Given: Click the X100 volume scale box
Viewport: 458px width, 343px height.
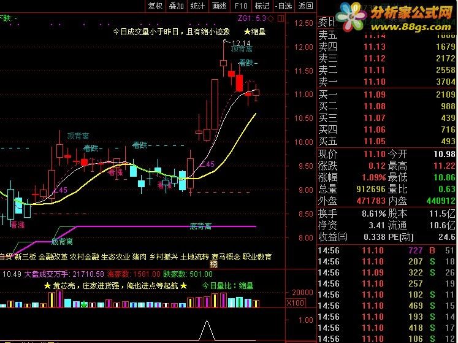Looking at the screenshot, I should (296, 303).
